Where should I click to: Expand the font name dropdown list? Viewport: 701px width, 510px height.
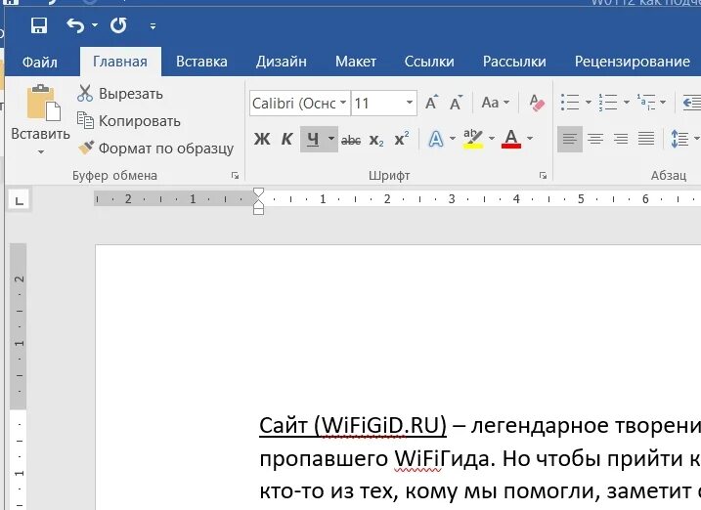point(343,103)
